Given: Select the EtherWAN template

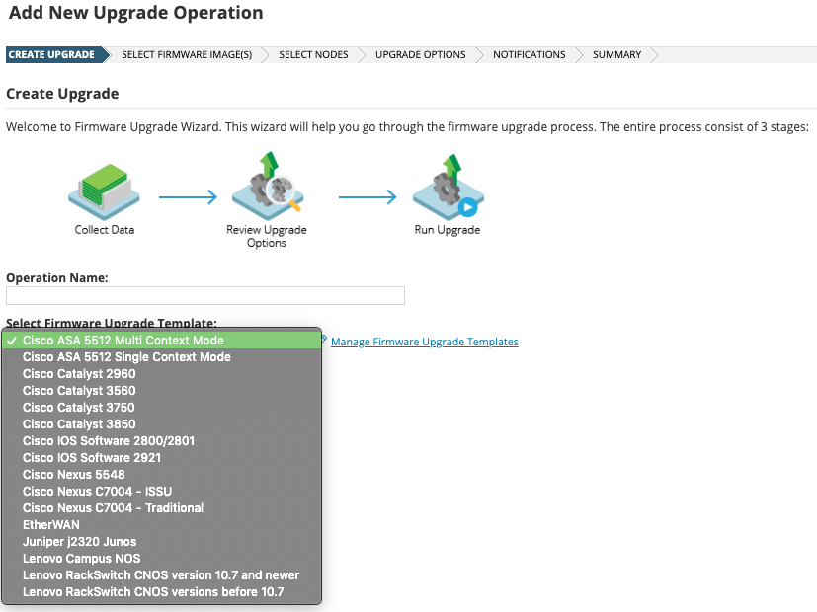Looking at the screenshot, I should pyautogui.click(x=162, y=524).
